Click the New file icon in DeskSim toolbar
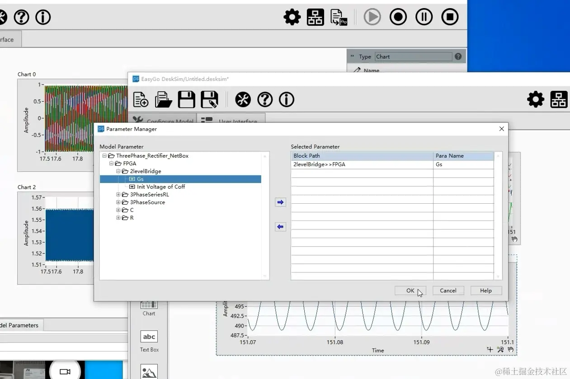 click(141, 99)
